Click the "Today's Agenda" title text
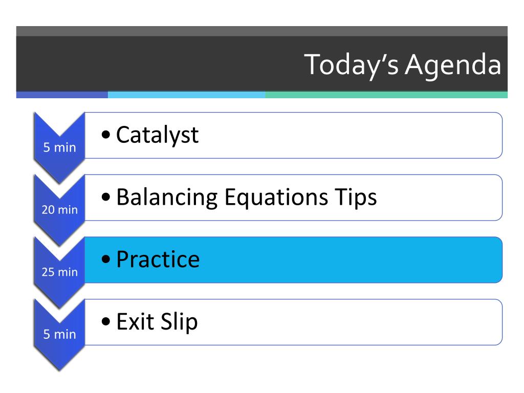524x393 pixels. [402, 65]
